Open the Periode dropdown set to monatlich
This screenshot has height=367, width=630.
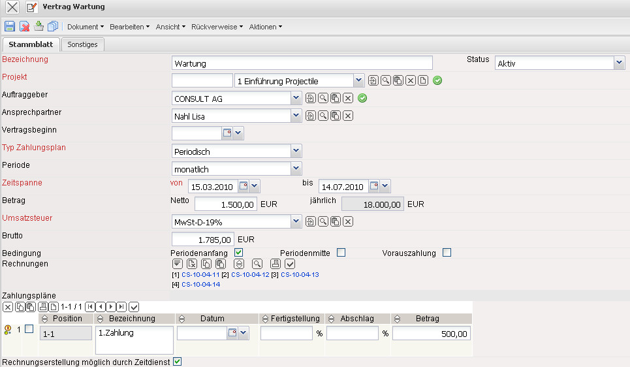click(x=296, y=168)
